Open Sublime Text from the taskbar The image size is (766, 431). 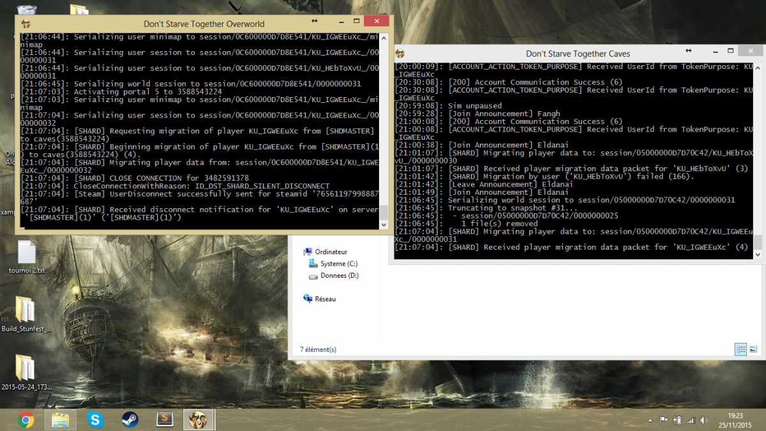165,420
